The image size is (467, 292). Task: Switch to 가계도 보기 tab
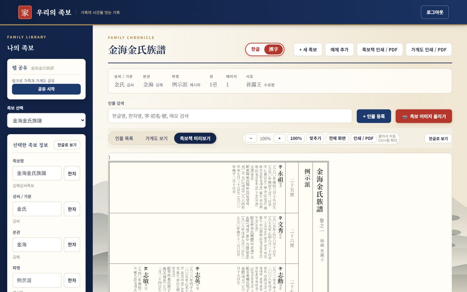tap(156, 138)
